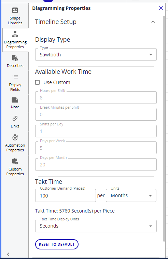
Task: Click the Reset to Default button
Action: coord(57,244)
